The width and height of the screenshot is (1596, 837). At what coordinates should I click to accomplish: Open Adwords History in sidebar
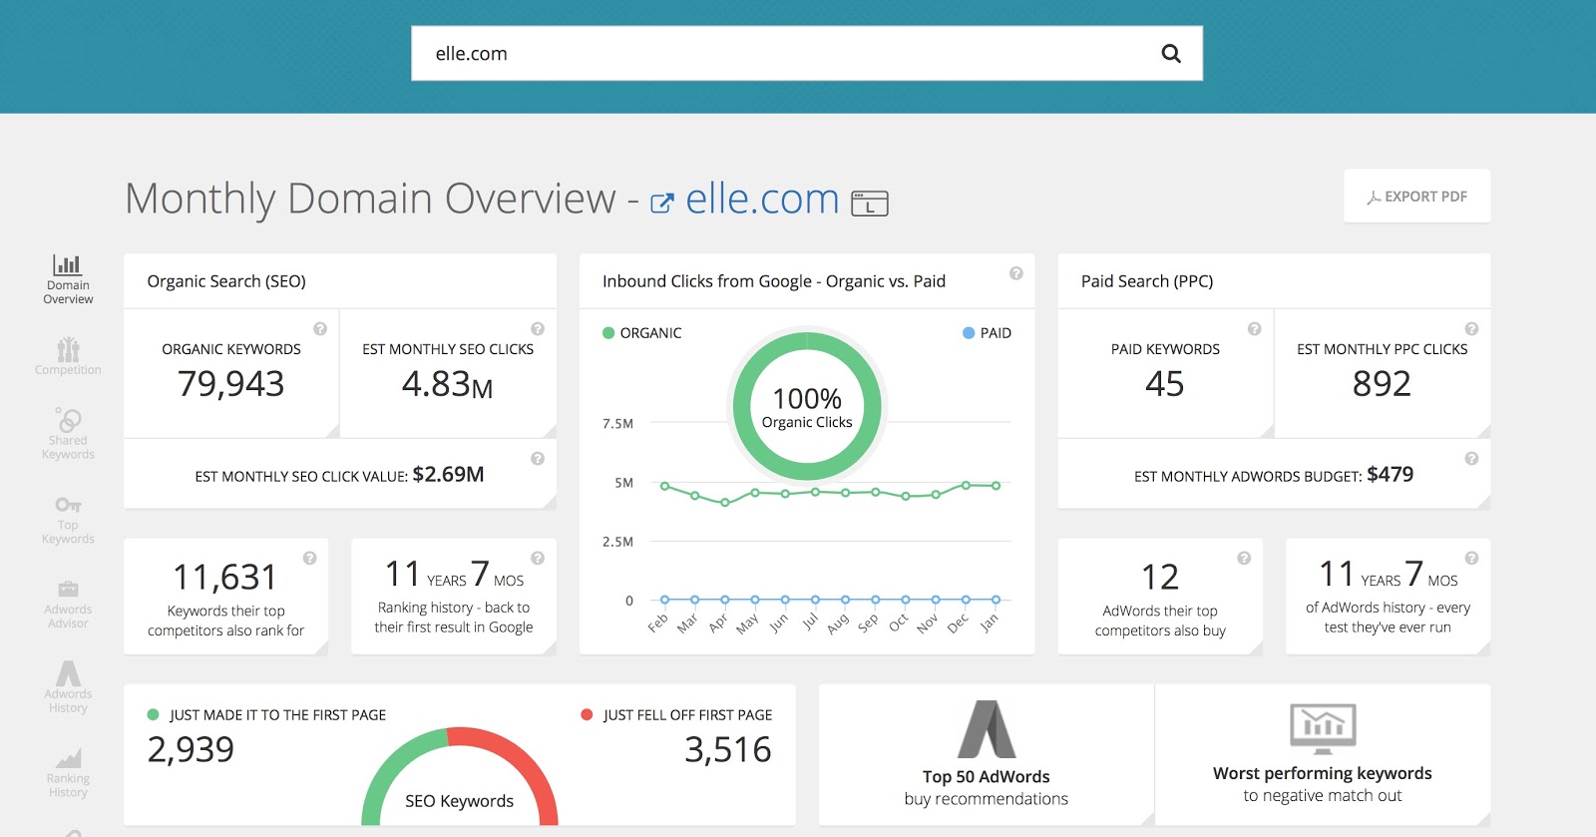pyautogui.click(x=68, y=686)
